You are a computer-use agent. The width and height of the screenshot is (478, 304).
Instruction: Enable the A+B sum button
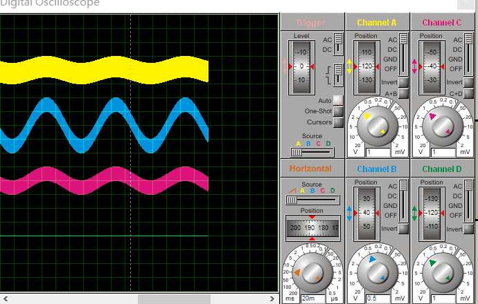click(x=404, y=93)
